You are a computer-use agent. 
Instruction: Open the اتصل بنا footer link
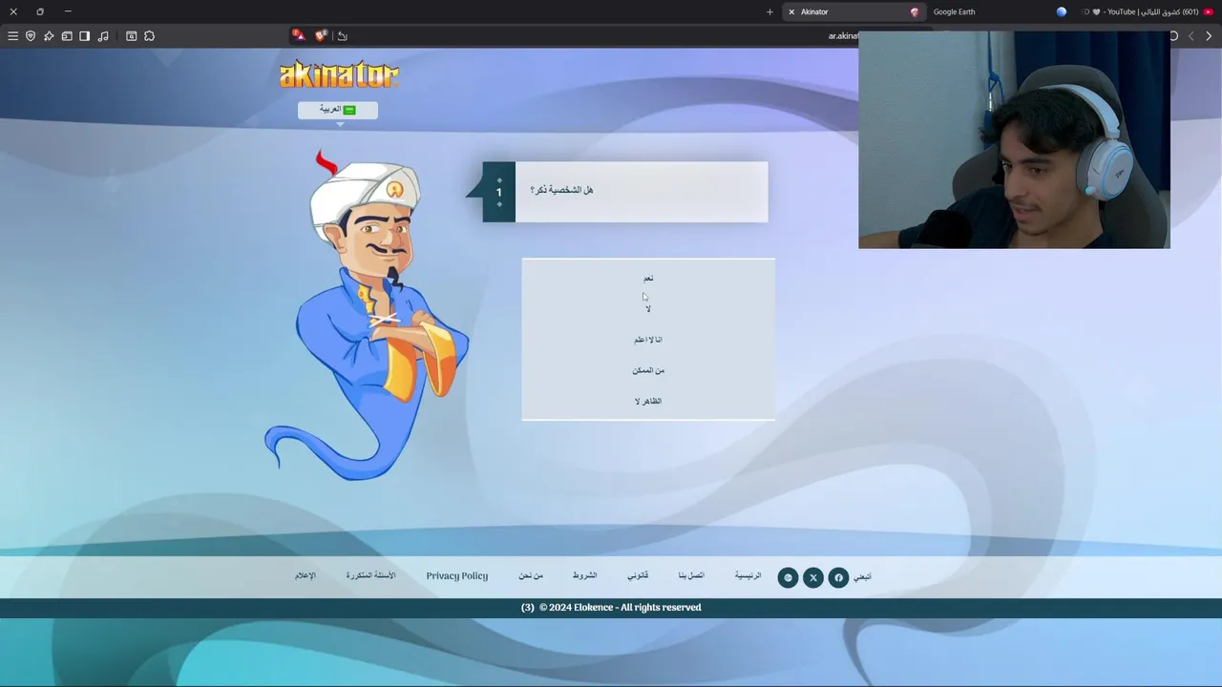[691, 575]
